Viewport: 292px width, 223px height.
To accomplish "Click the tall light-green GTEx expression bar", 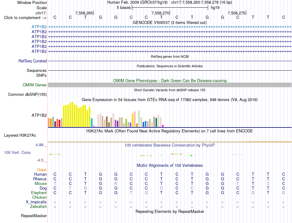I will tap(139, 119).
